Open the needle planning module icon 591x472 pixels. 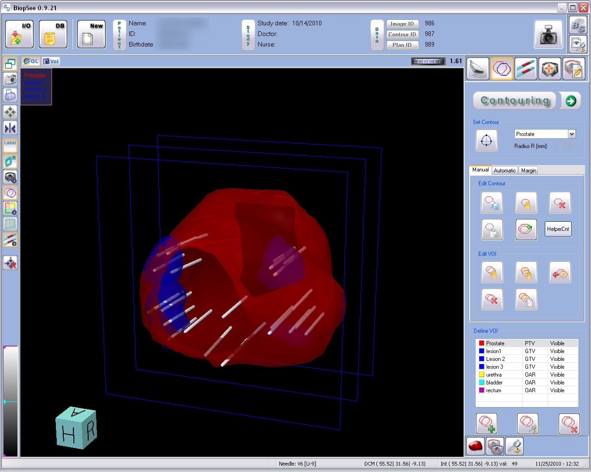point(526,69)
